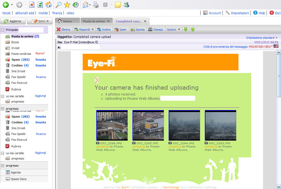
Task: Open the finanza link
Action: pos(57,13)
